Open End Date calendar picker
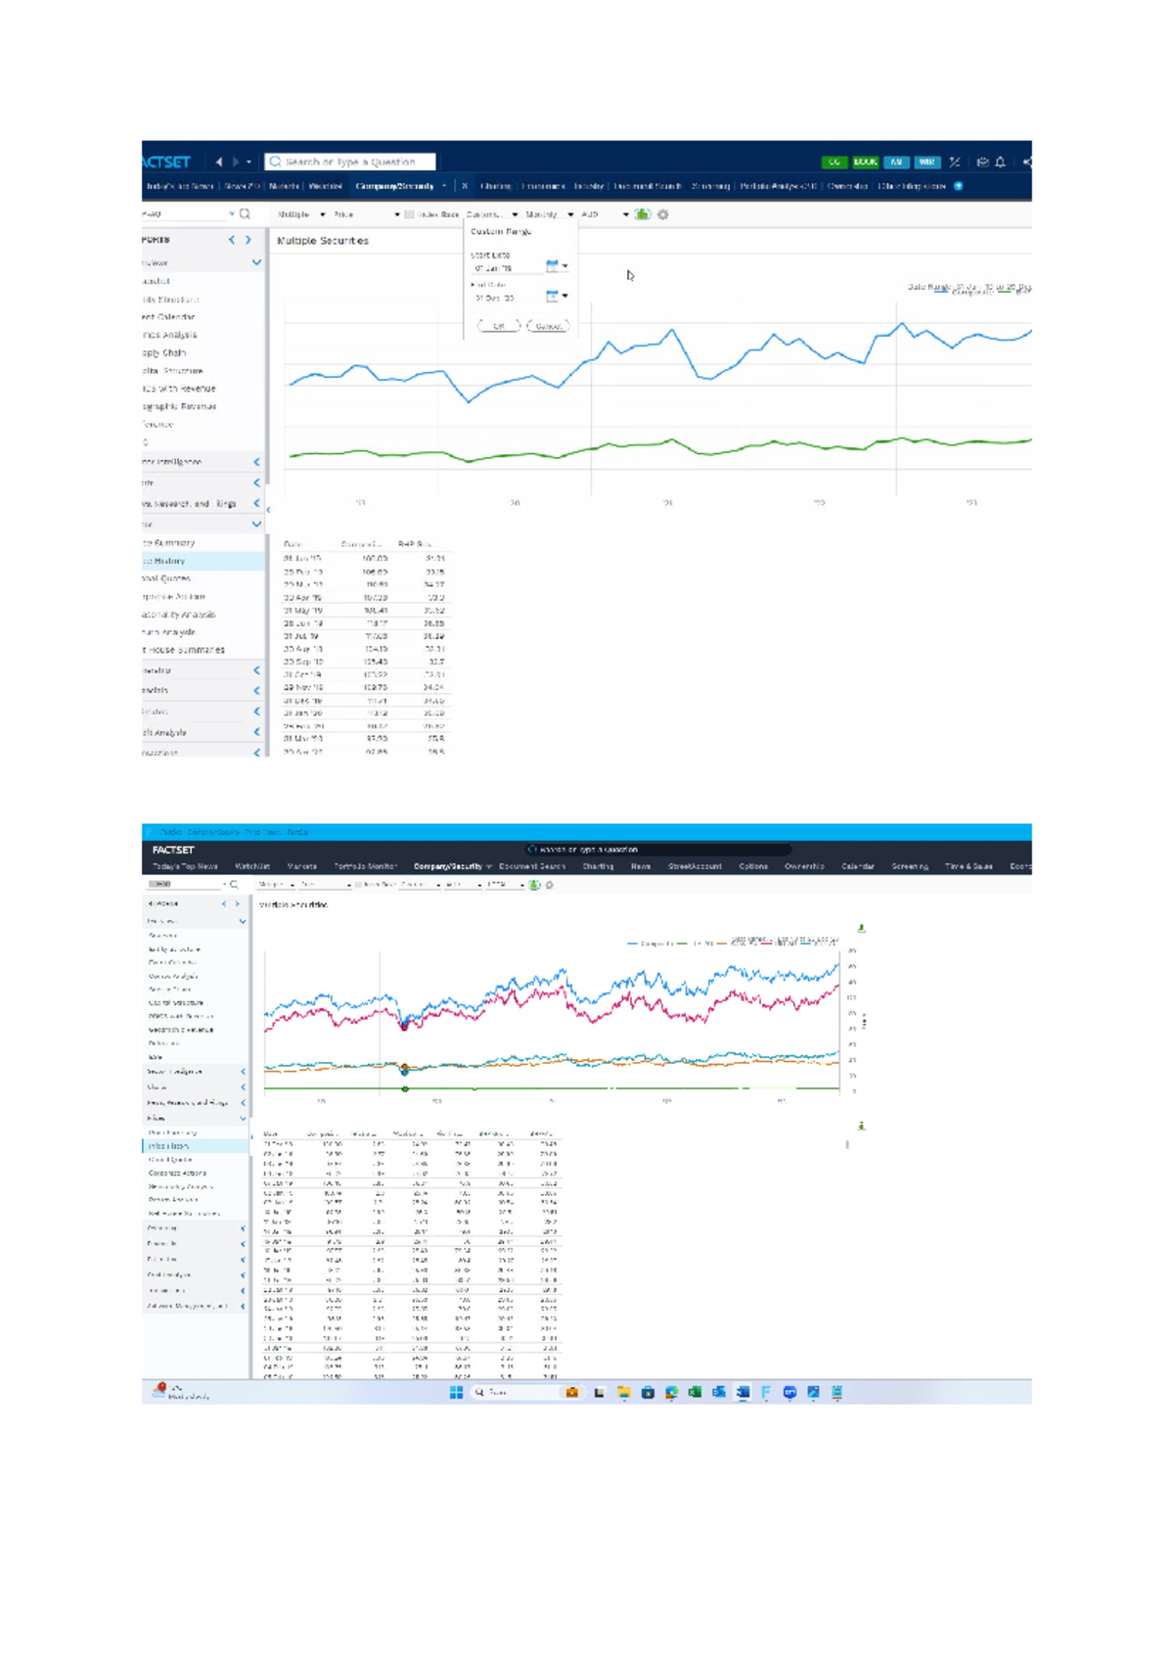 [555, 297]
